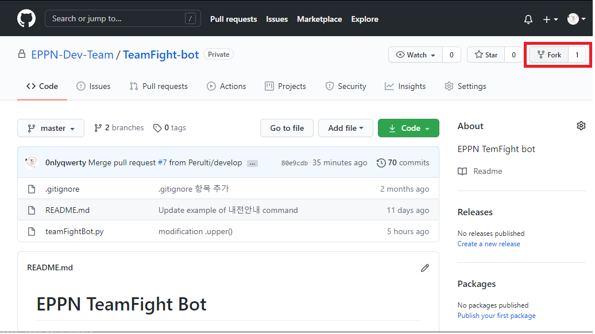Open the teamFightBot.py file
This screenshot has height=334, width=595.
[x=75, y=231]
